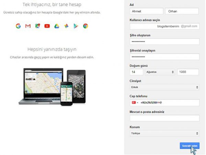
Task: Click the 'Tek ihtiyacınız, bir tane hesap' heading
Action: [x=52, y=4]
